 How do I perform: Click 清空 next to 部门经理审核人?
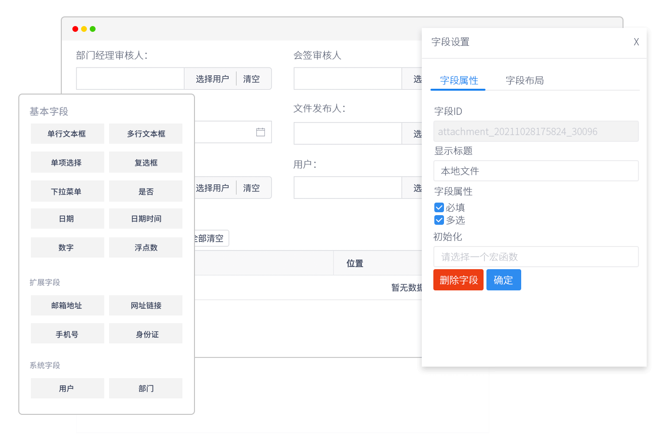click(x=251, y=79)
